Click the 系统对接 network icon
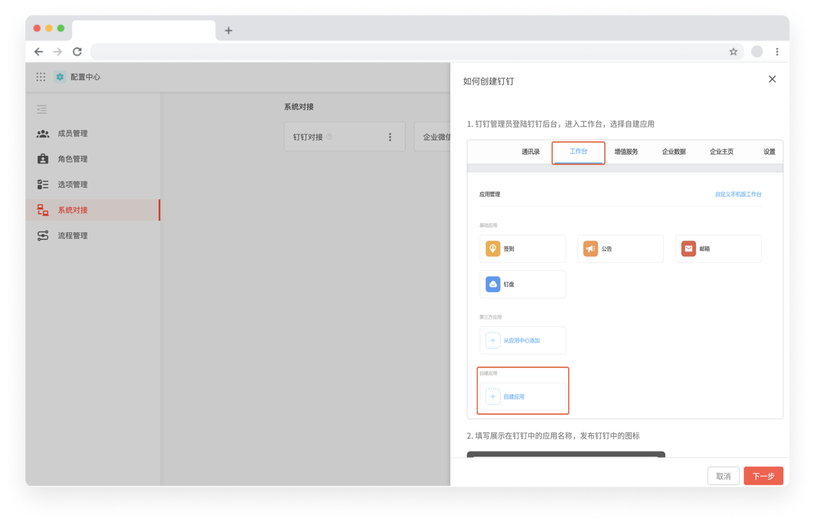The height and width of the screenshot is (523, 815). [43, 210]
